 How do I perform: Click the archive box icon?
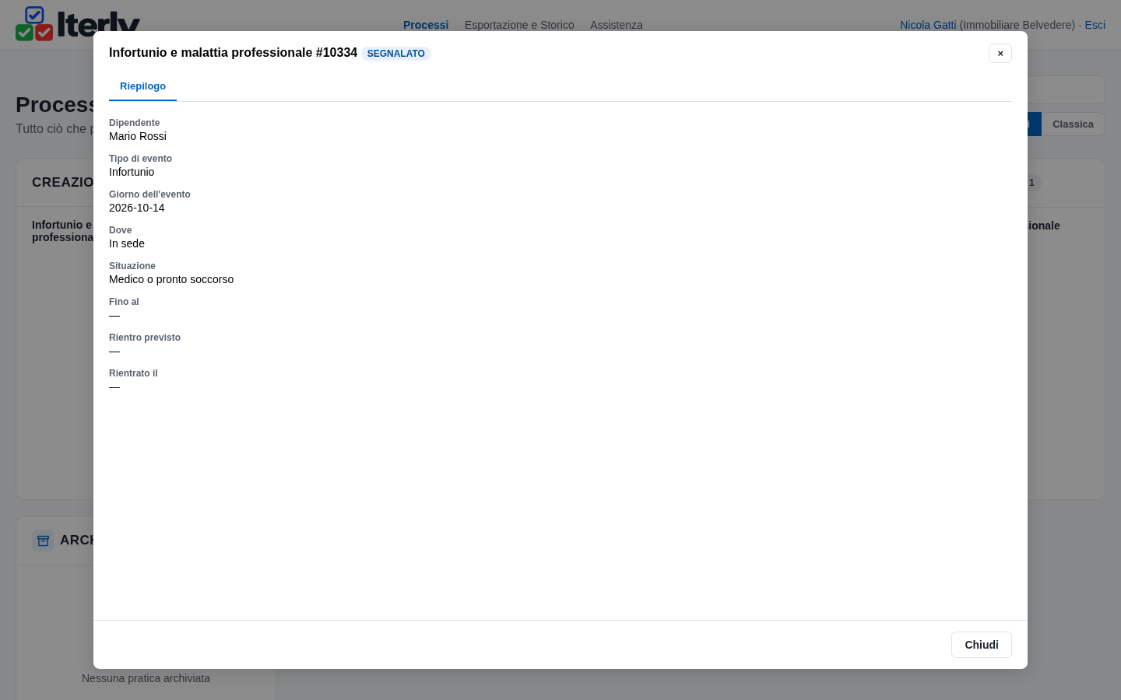(x=43, y=540)
